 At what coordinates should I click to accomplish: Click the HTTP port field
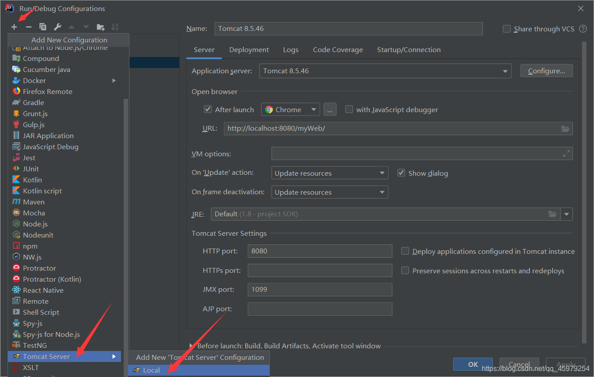click(x=320, y=251)
